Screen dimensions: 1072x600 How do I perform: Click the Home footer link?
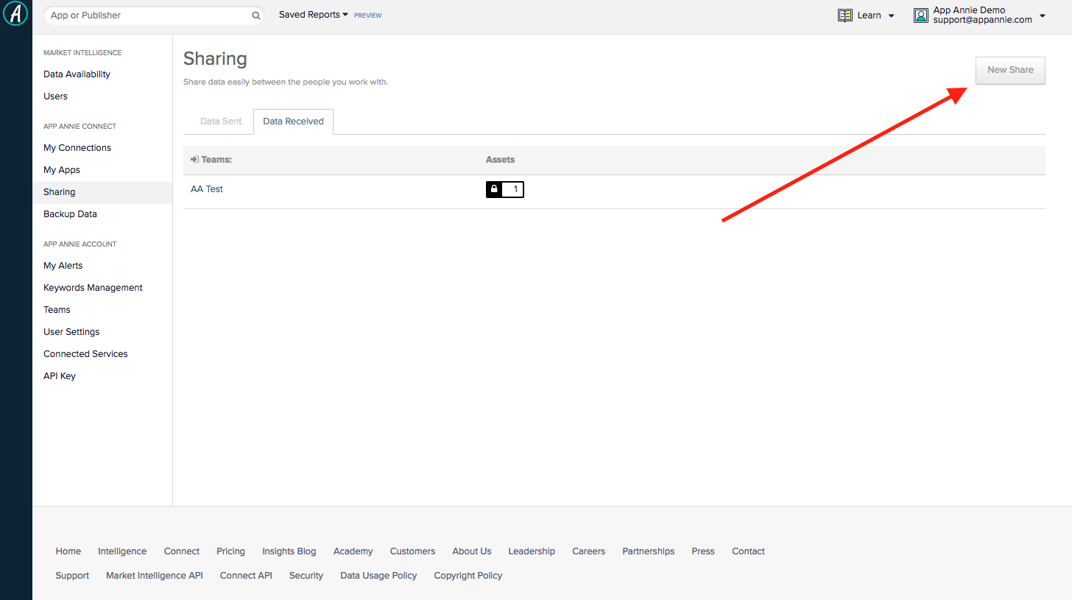tap(68, 551)
